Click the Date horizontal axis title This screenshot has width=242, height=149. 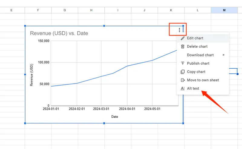point(115,116)
